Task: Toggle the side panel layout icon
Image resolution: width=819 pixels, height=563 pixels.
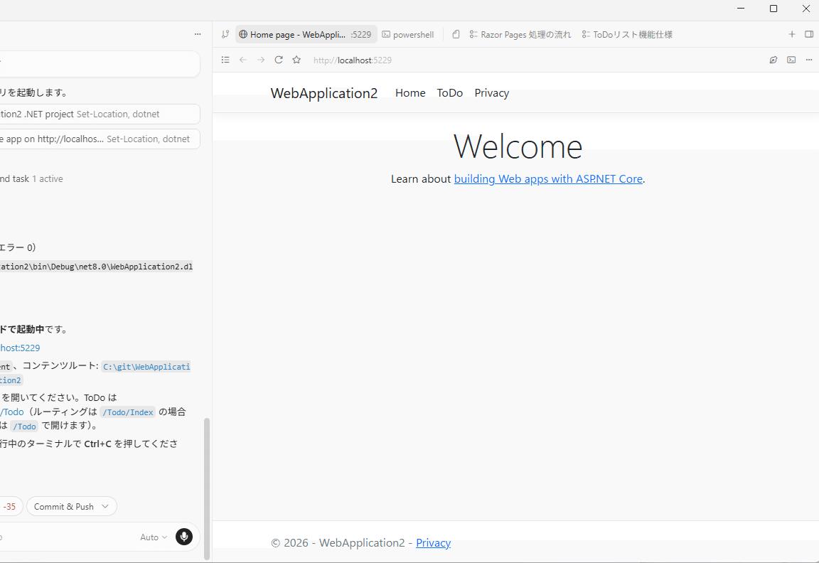Action: coord(809,34)
